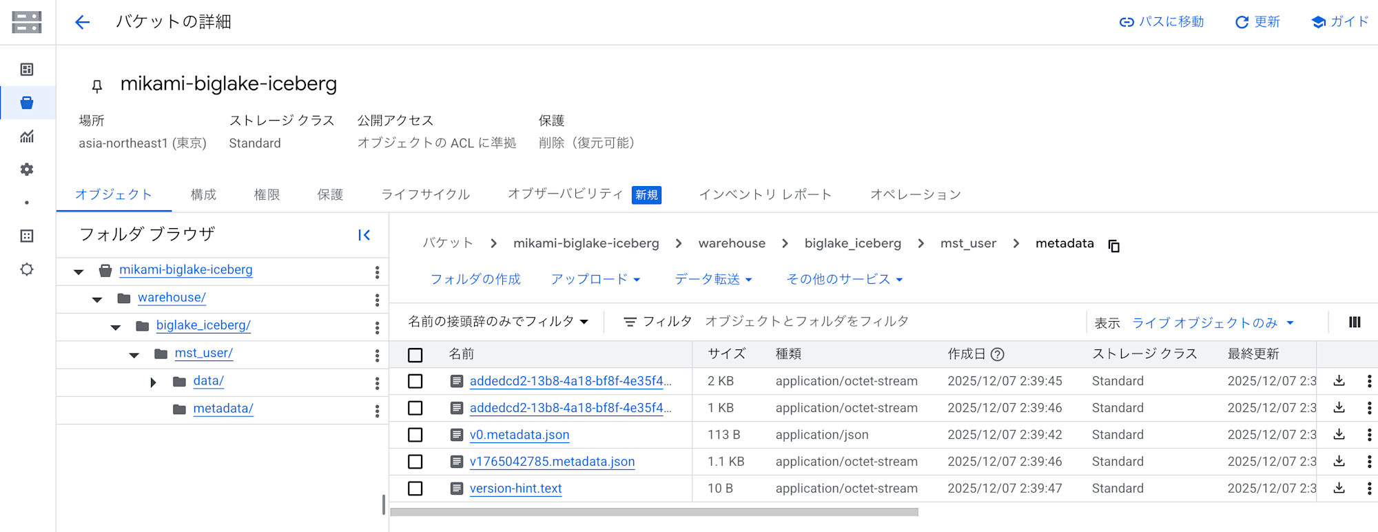Open the アップロード dropdown

(x=596, y=279)
